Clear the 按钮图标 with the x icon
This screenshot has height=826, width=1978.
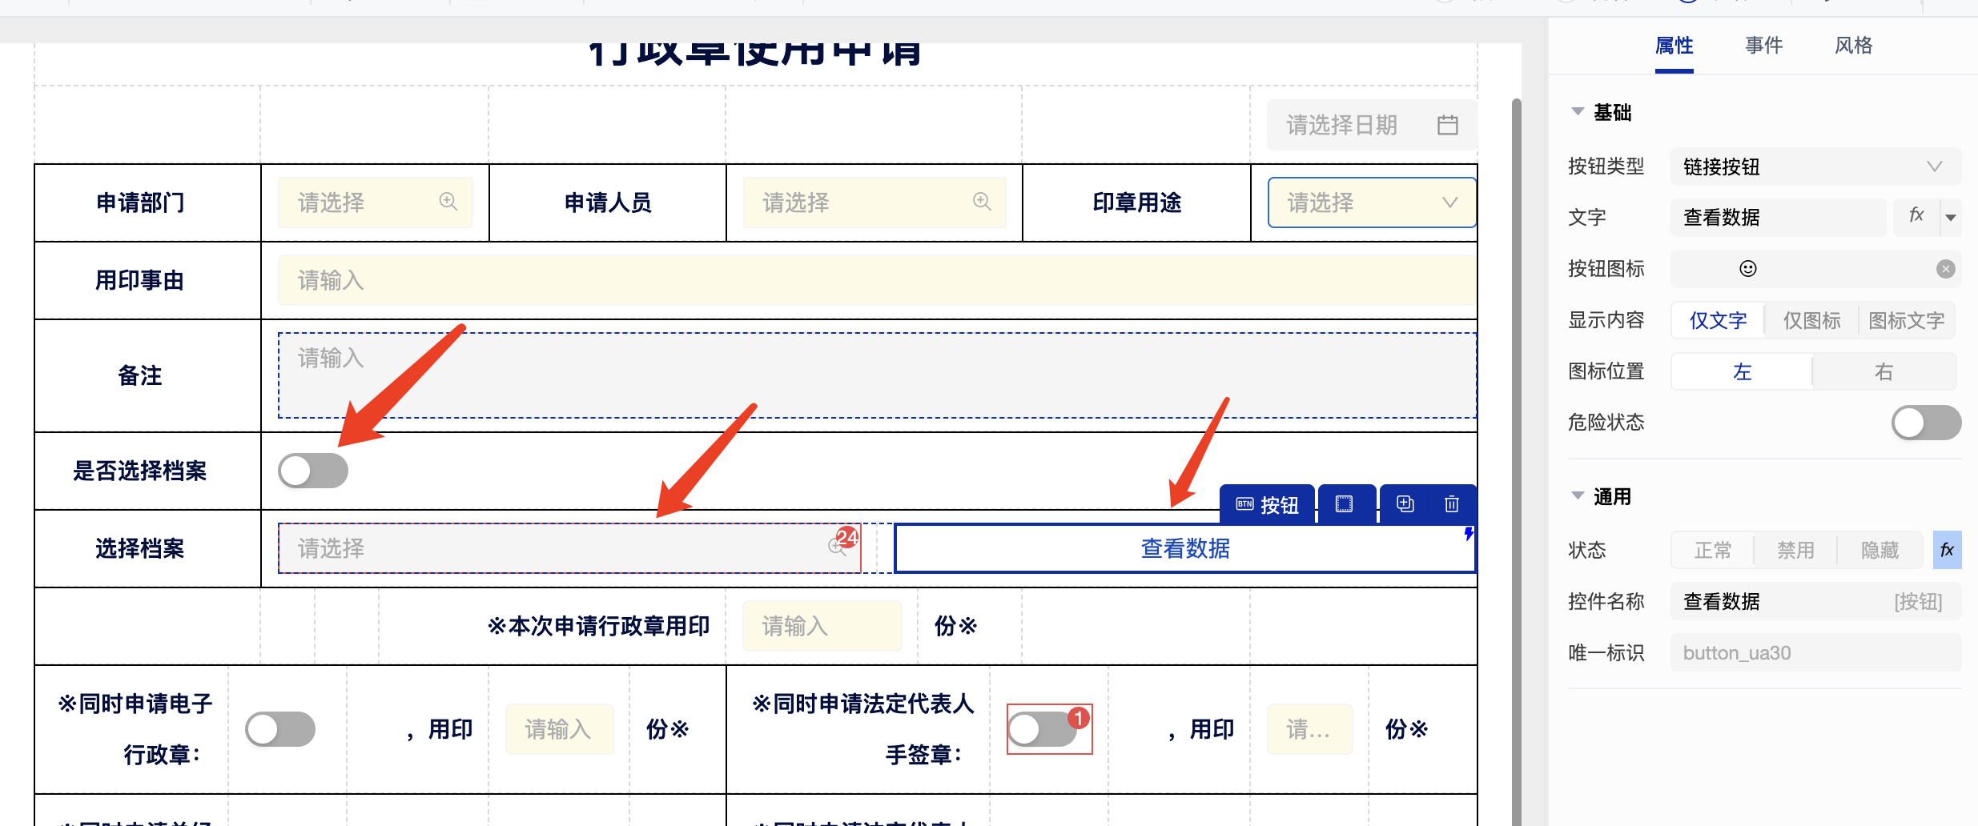point(1945,269)
